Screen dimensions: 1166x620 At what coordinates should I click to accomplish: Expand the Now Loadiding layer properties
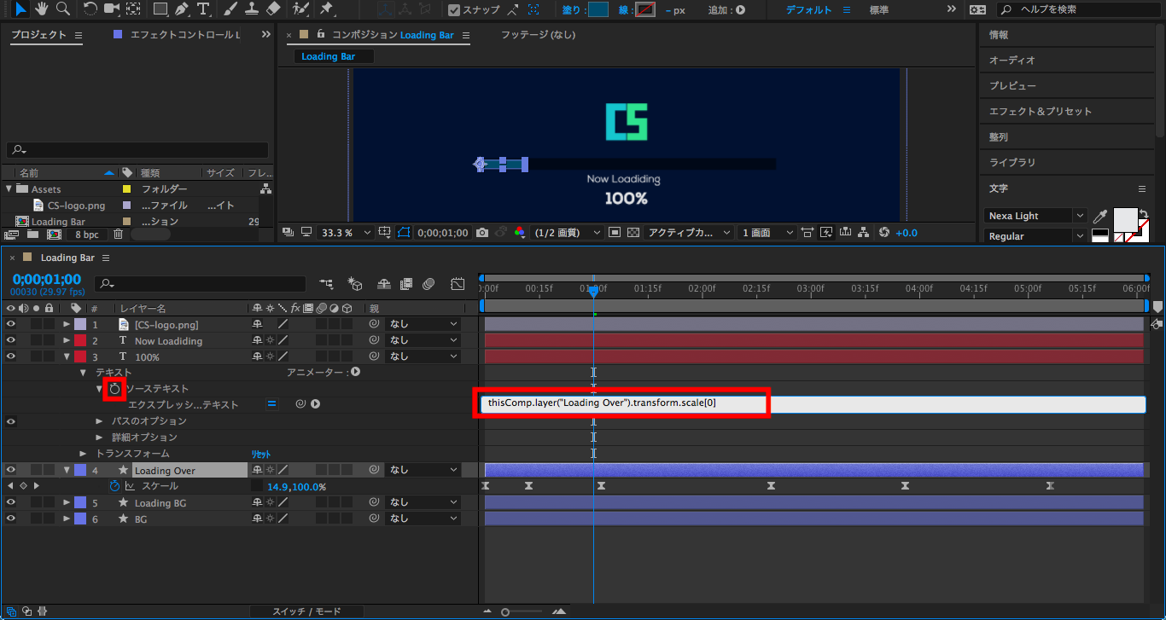(x=67, y=341)
